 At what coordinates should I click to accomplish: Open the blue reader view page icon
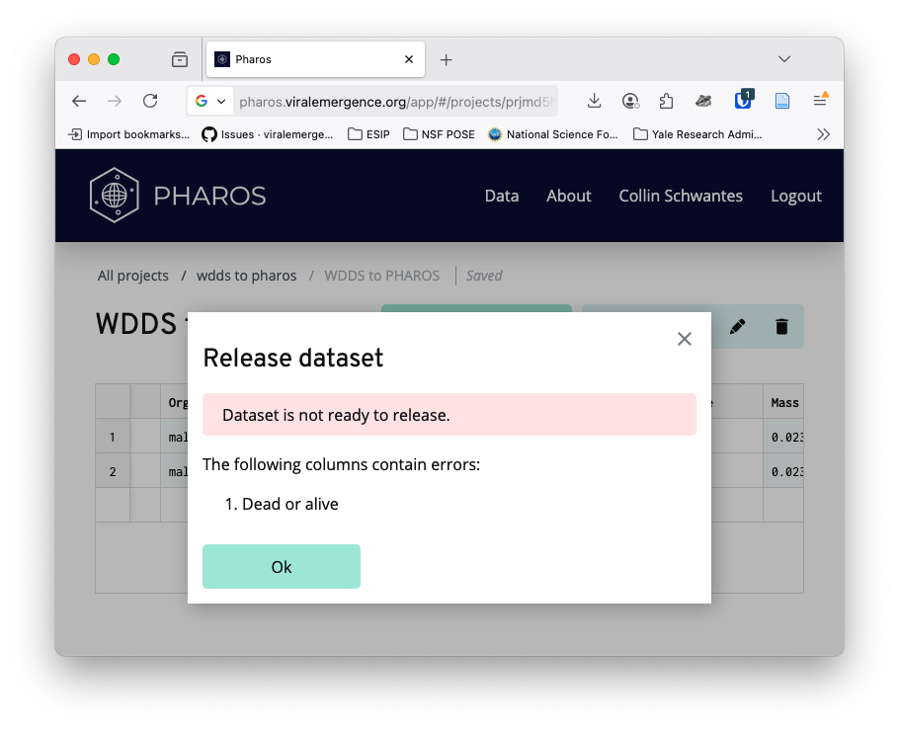click(782, 101)
